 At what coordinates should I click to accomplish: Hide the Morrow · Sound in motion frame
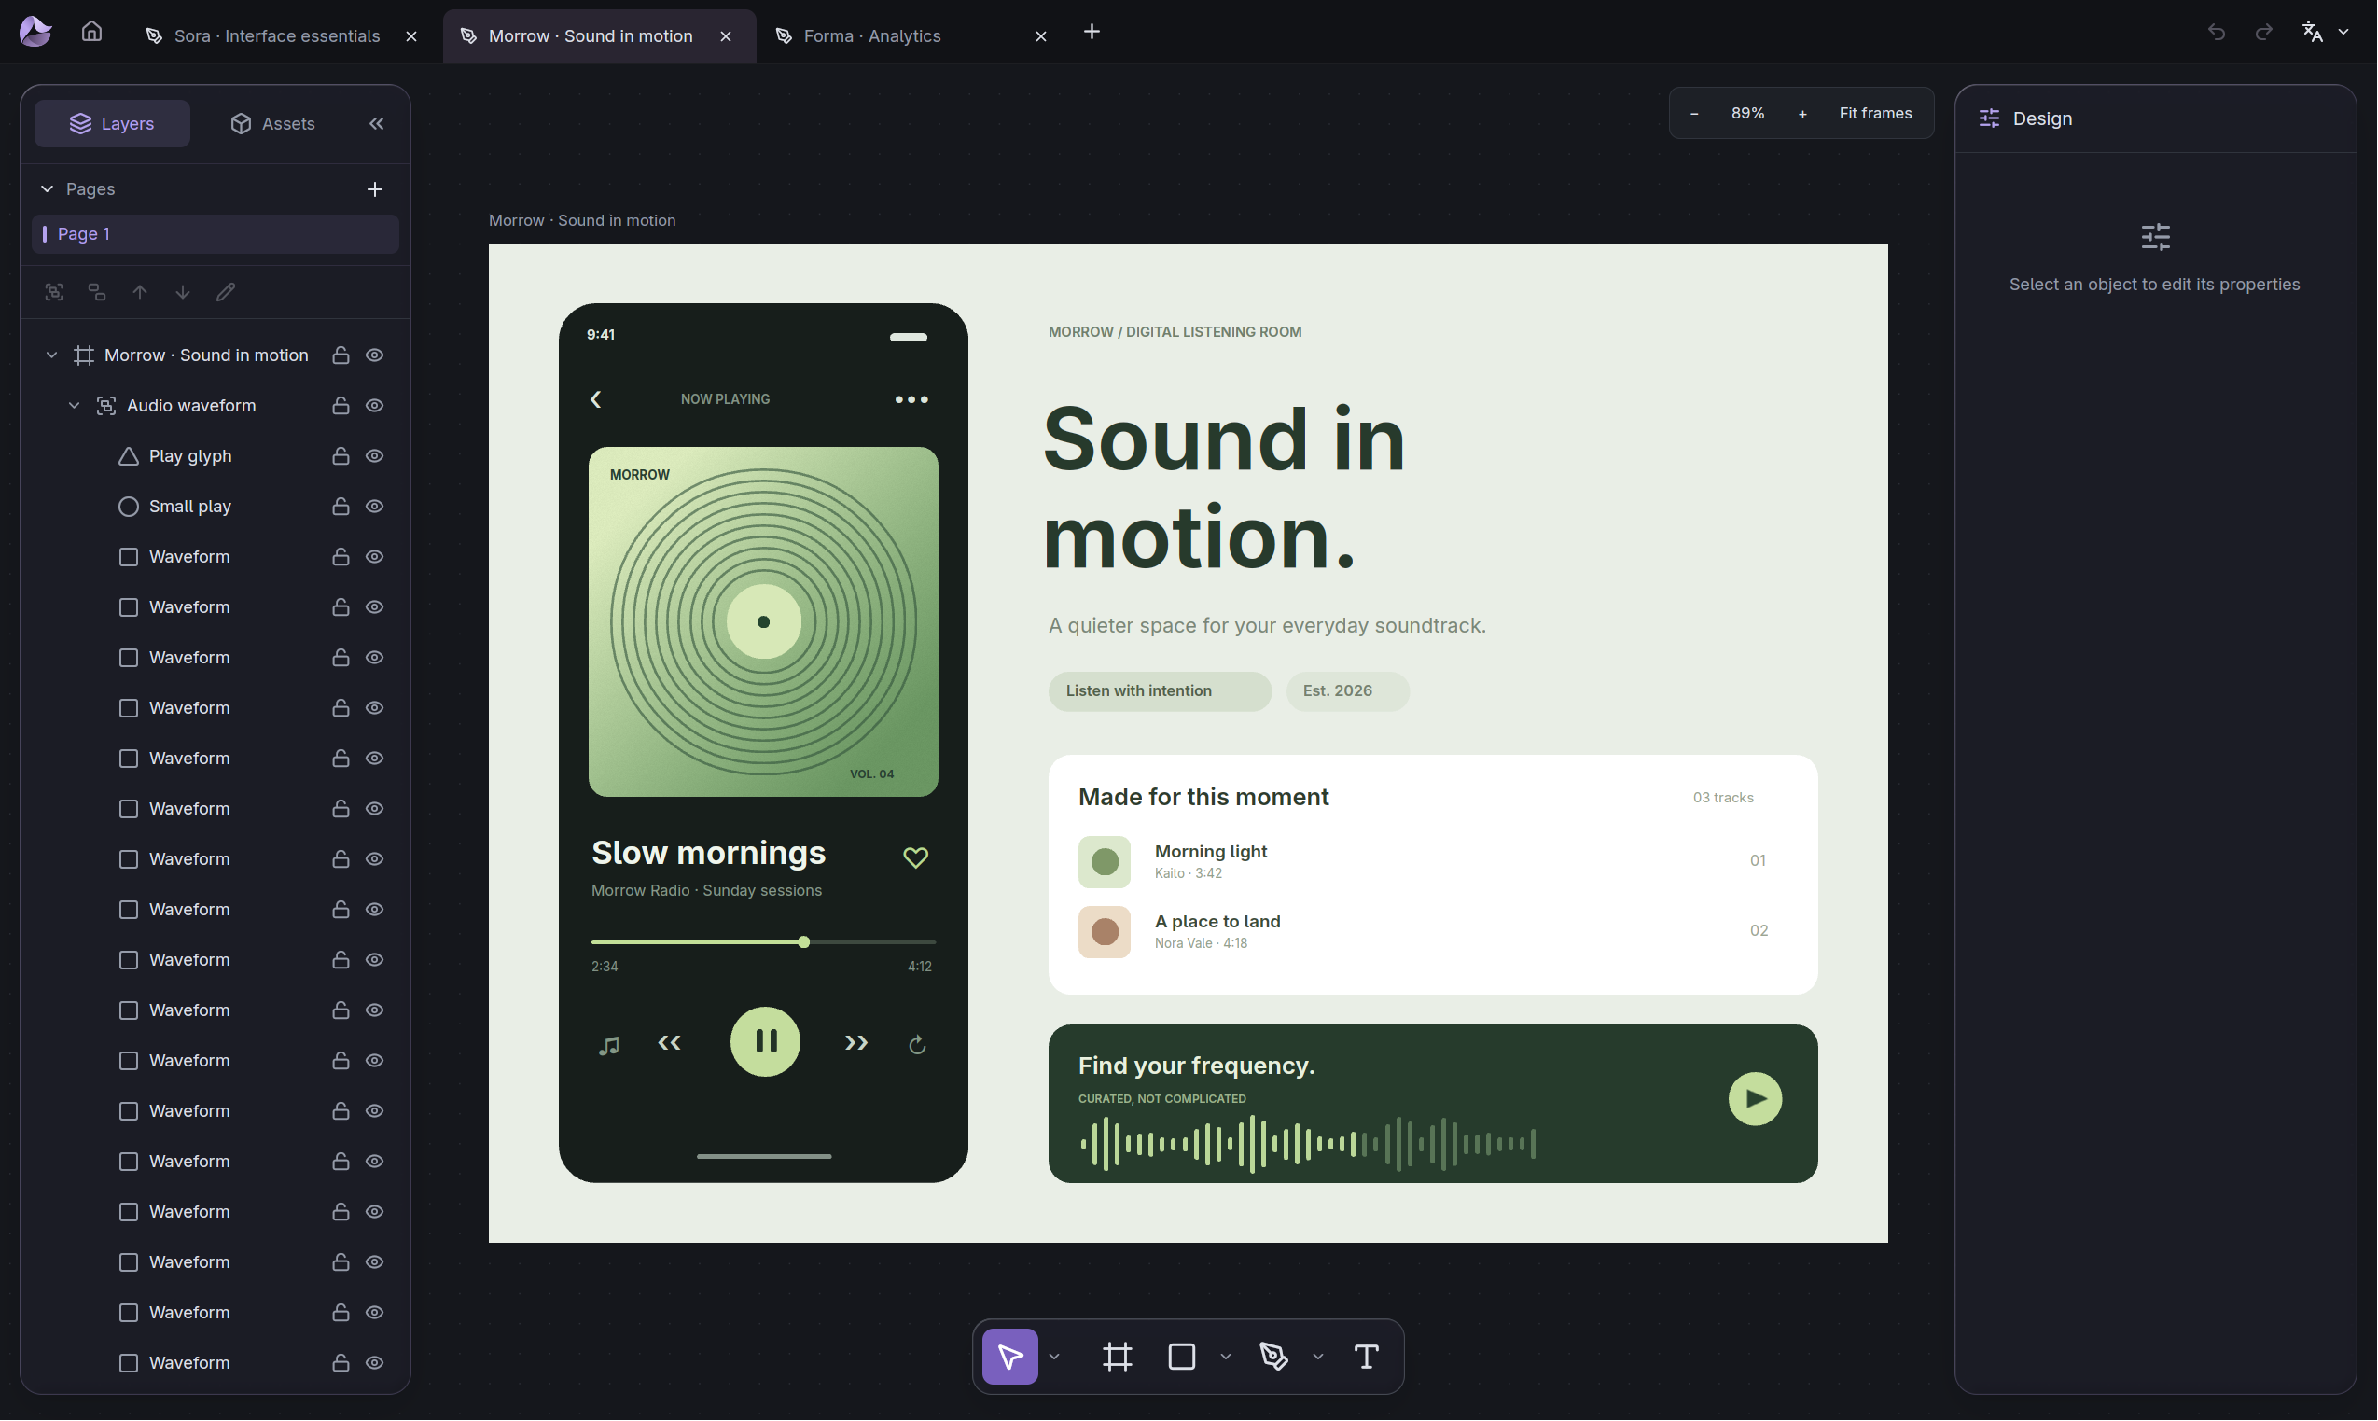click(x=375, y=355)
